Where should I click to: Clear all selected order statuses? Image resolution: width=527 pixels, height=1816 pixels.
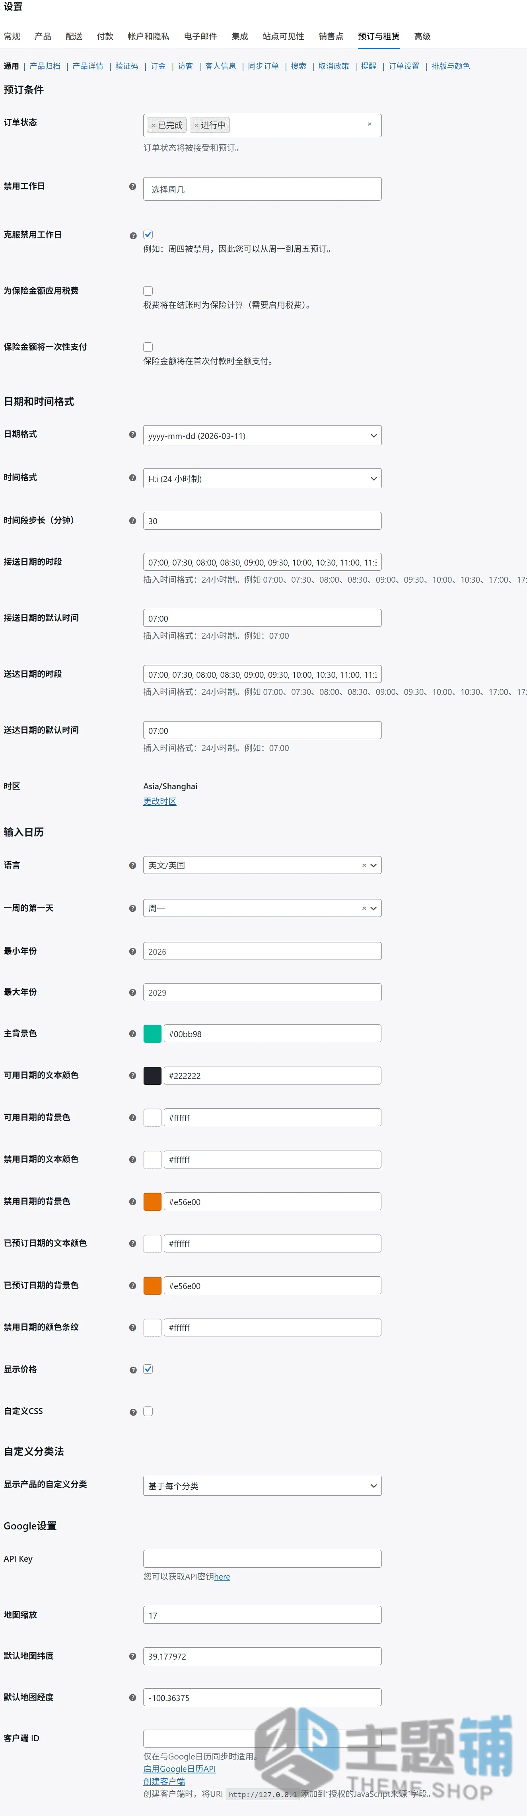[x=369, y=124]
